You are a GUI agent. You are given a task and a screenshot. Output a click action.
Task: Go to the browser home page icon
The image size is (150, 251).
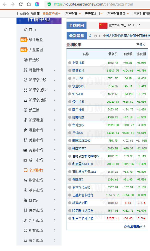click(x=29, y=4)
